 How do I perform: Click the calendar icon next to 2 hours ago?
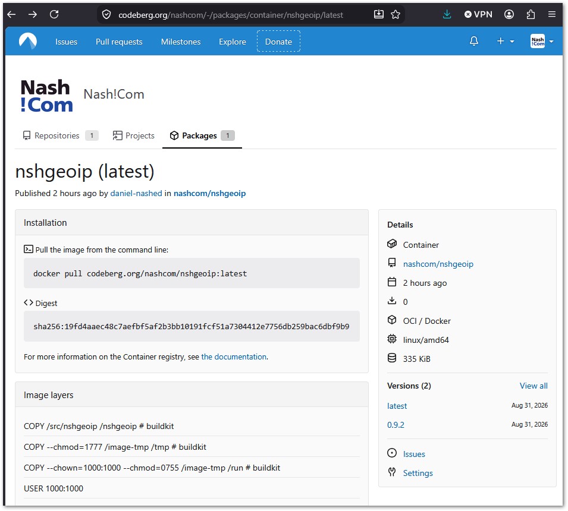(x=392, y=282)
